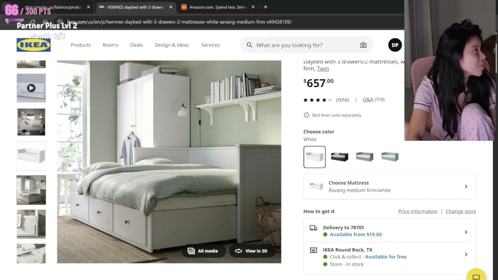Click the store icon for Round Rock
498x280 pixels.
313,250
